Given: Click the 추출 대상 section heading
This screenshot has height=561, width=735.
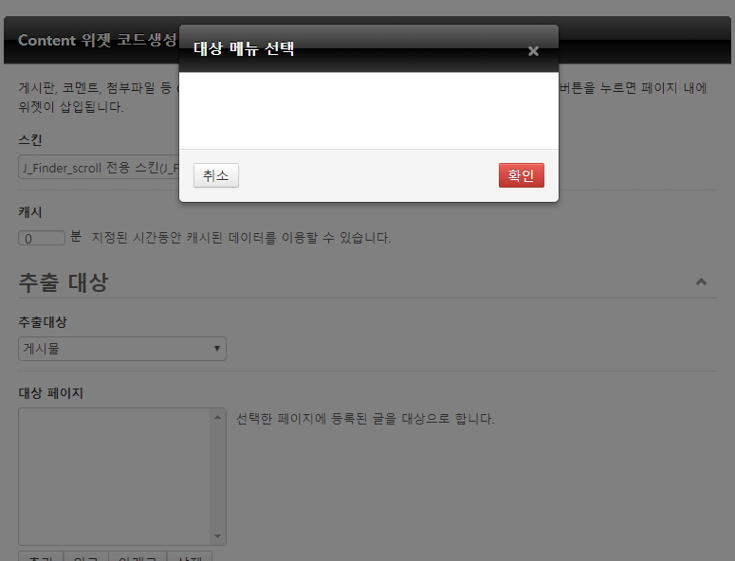Looking at the screenshot, I should (64, 281).
